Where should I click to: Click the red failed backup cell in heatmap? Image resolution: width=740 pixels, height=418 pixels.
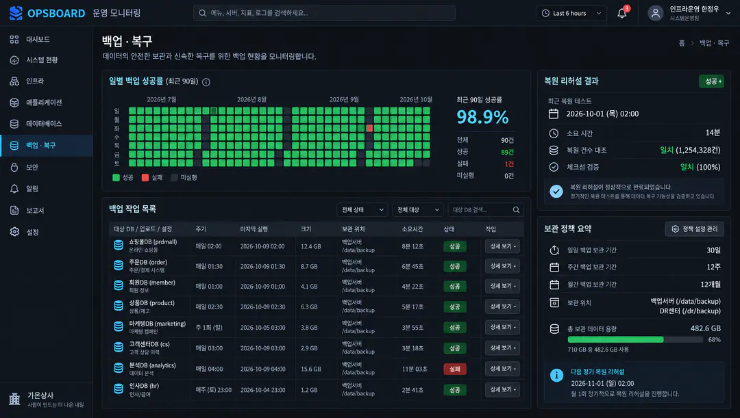click(x=369, y=128)
